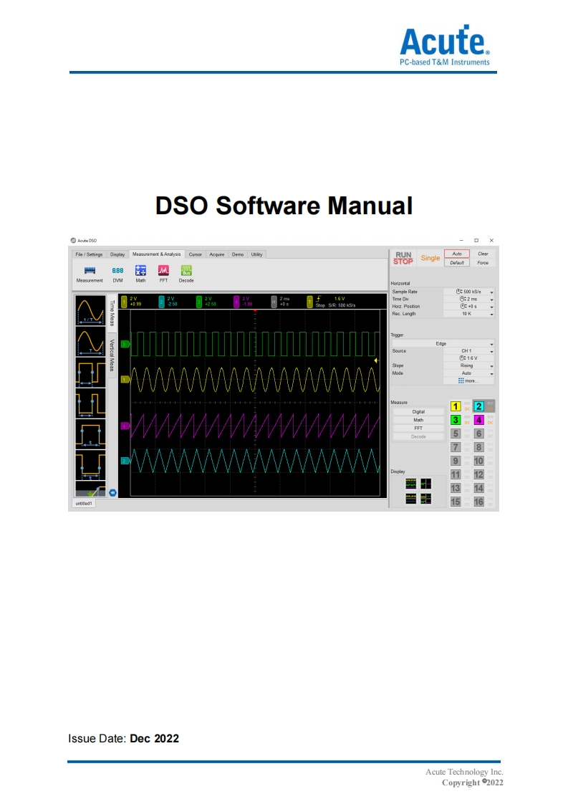The height and width of the screenshot is (804, 568).
Task: Switch to the Display tab
Action: click(x=117, y=254)
